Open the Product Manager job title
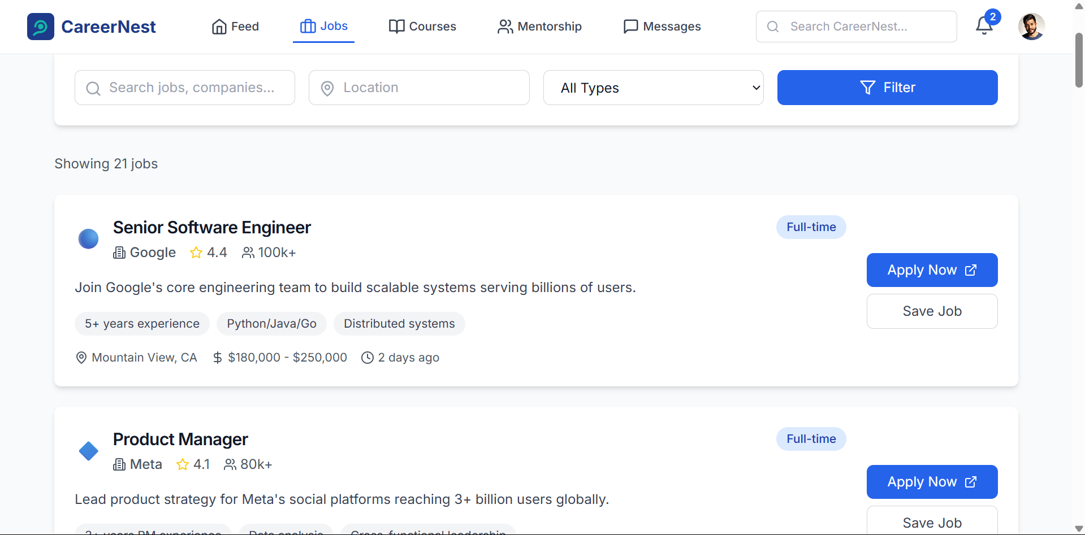The image size is (1085, 535). (x=180, y=439)
